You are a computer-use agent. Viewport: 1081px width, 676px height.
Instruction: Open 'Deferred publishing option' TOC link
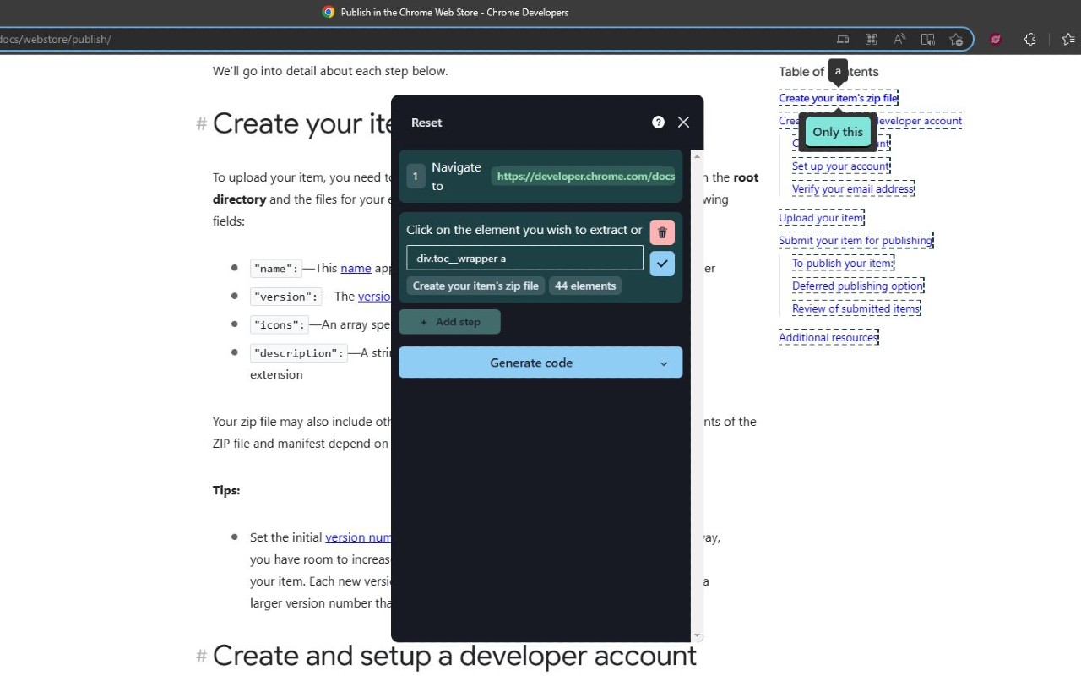[858, 286]
